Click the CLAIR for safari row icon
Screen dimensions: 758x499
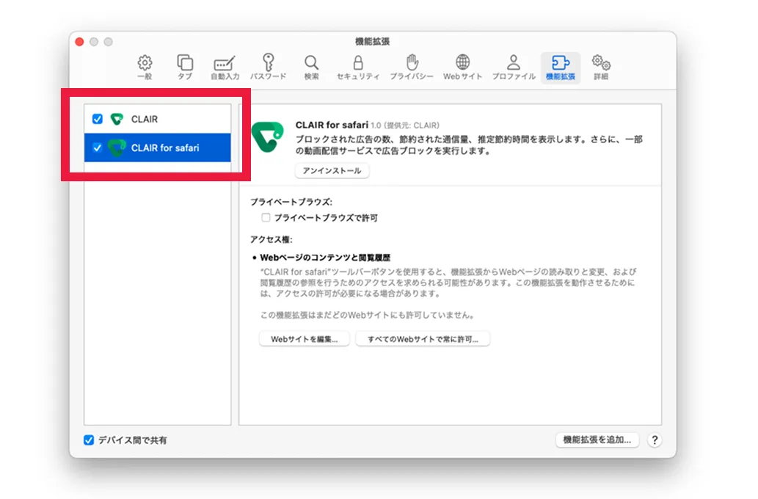(117, 148)
